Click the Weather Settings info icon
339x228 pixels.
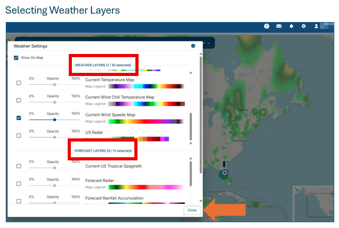pyautogui.click(x=193, y=46)
